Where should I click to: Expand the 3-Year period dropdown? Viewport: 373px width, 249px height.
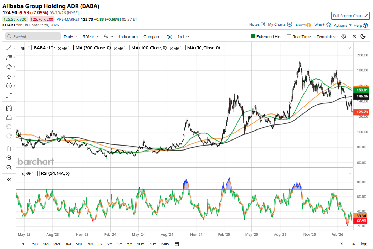91,37
